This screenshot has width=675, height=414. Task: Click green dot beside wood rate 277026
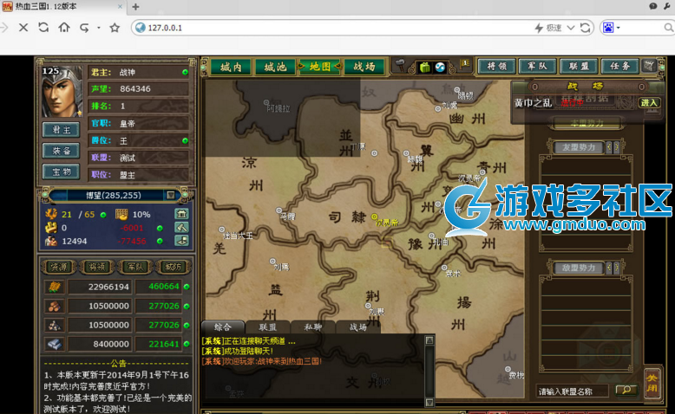[187, 306]
